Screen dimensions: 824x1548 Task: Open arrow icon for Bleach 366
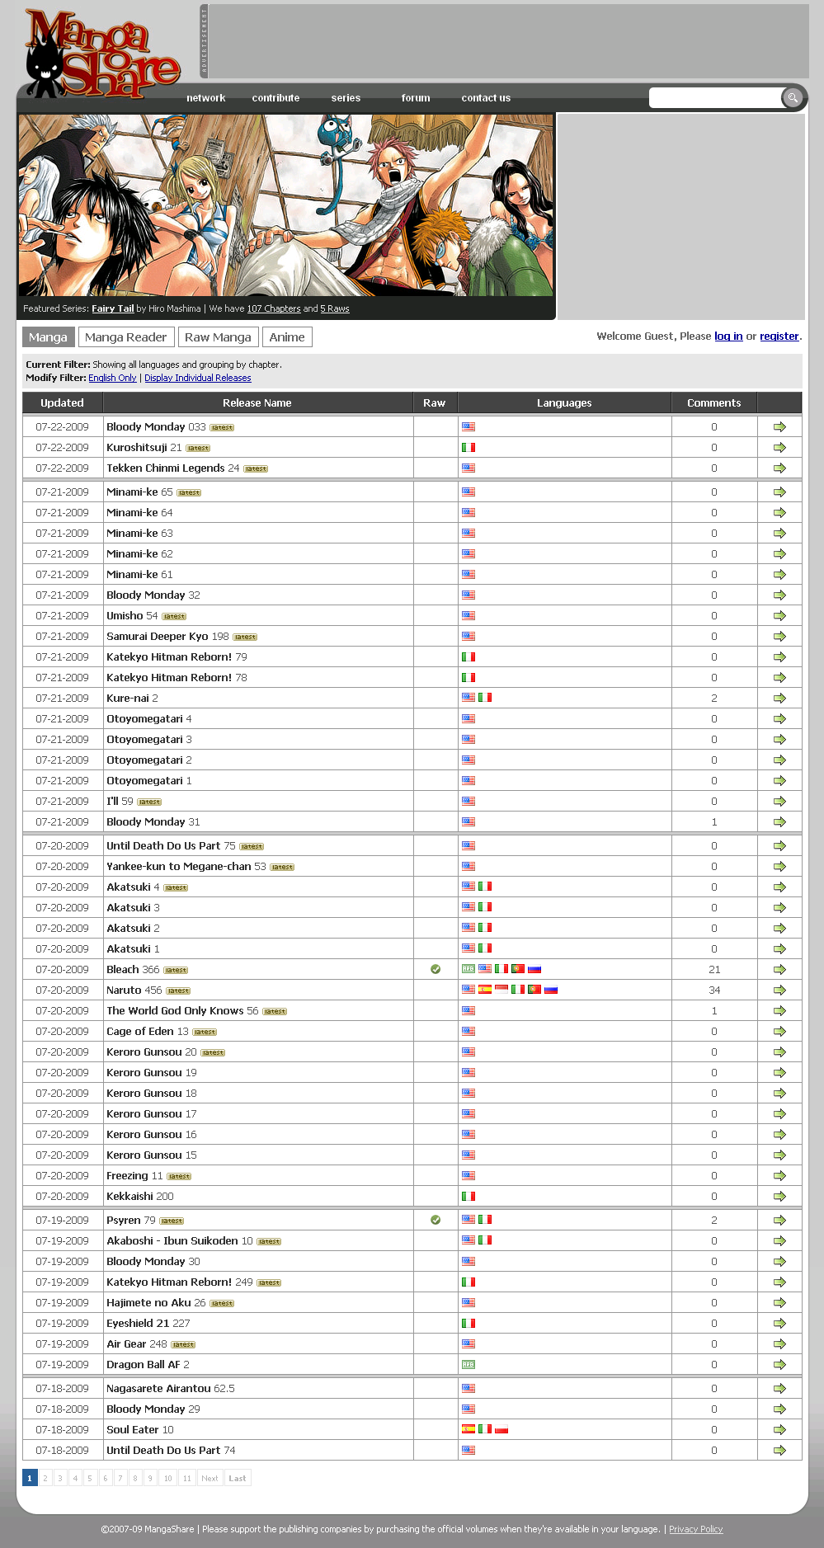[x=779, y=970]
